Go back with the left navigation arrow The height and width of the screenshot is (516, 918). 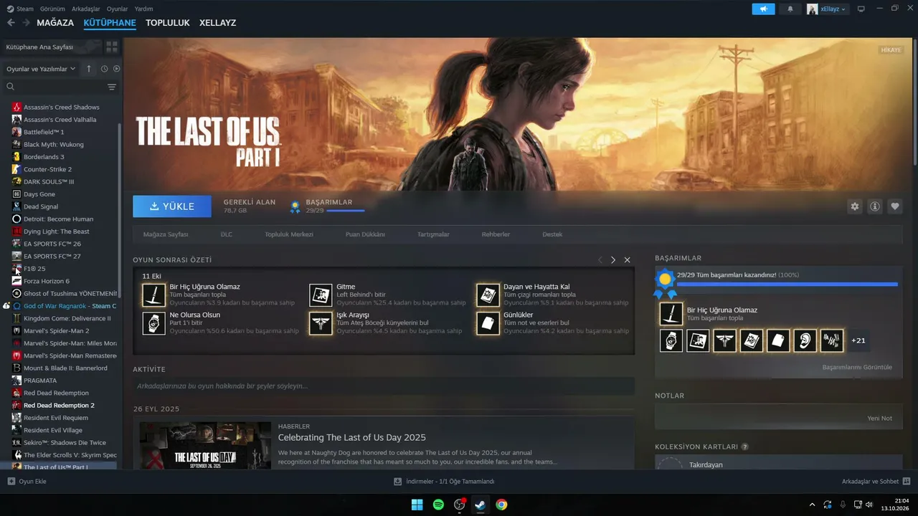coord(11,23)
